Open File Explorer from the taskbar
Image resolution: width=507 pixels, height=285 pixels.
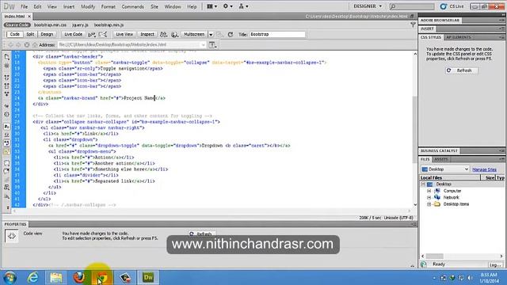tap(56, 277)
